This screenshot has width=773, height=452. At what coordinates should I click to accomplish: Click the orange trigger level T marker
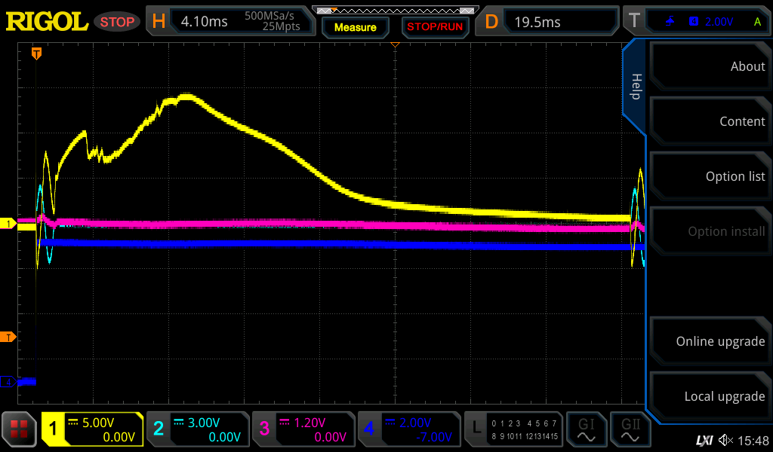[8, 337]
